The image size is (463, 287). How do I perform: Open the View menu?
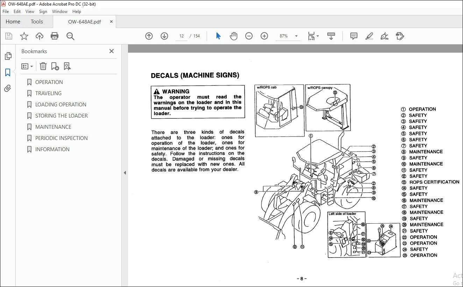coord(30,12)
